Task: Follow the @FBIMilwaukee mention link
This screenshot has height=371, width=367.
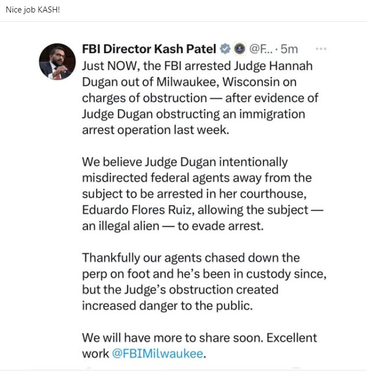Action: pos(158,354)
